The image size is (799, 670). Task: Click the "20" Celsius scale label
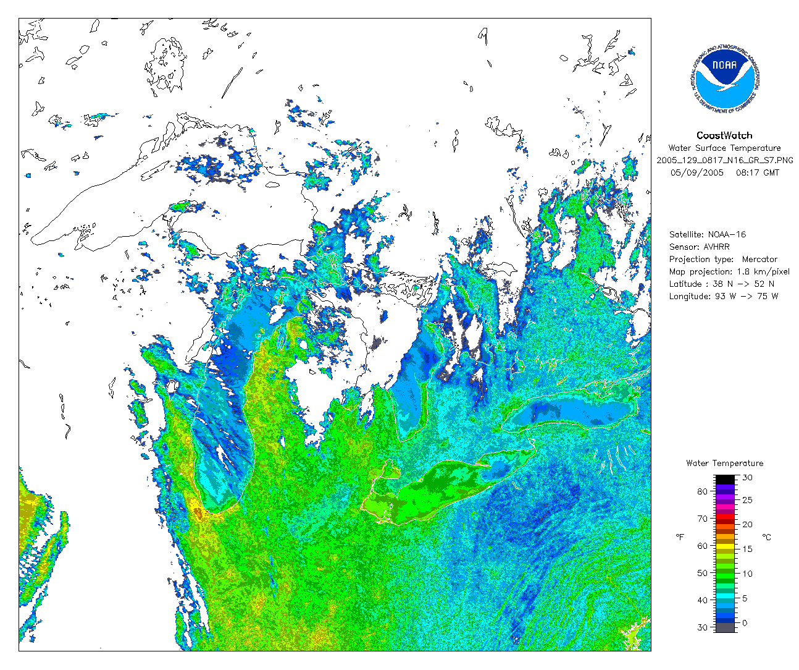tap(747, 525)
